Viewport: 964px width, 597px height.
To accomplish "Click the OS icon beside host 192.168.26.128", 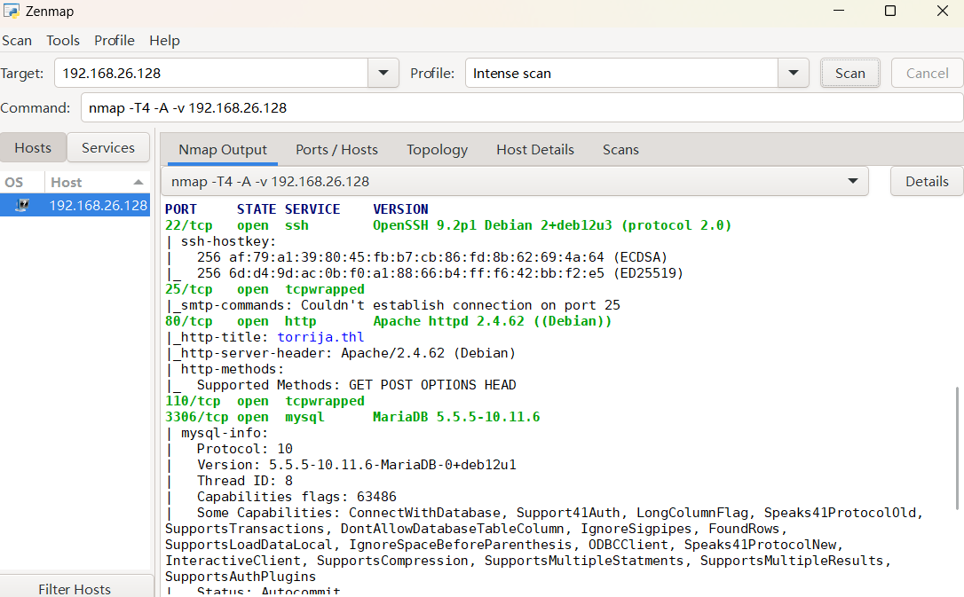I will (x=22, y=205).
